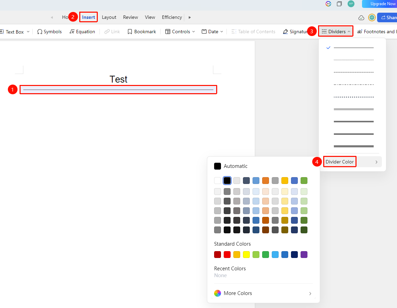397x308 pixels.
Task: Click the collaborator avatar beside Share
Action: coord(372,17)
